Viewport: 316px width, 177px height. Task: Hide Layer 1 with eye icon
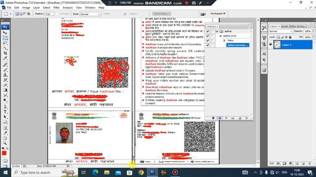[271, 45]
